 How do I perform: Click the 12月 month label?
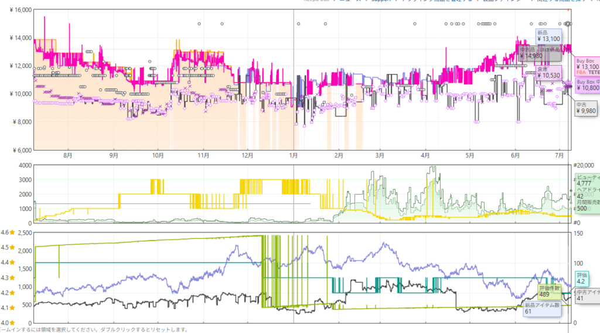click(x=248, y=155)
